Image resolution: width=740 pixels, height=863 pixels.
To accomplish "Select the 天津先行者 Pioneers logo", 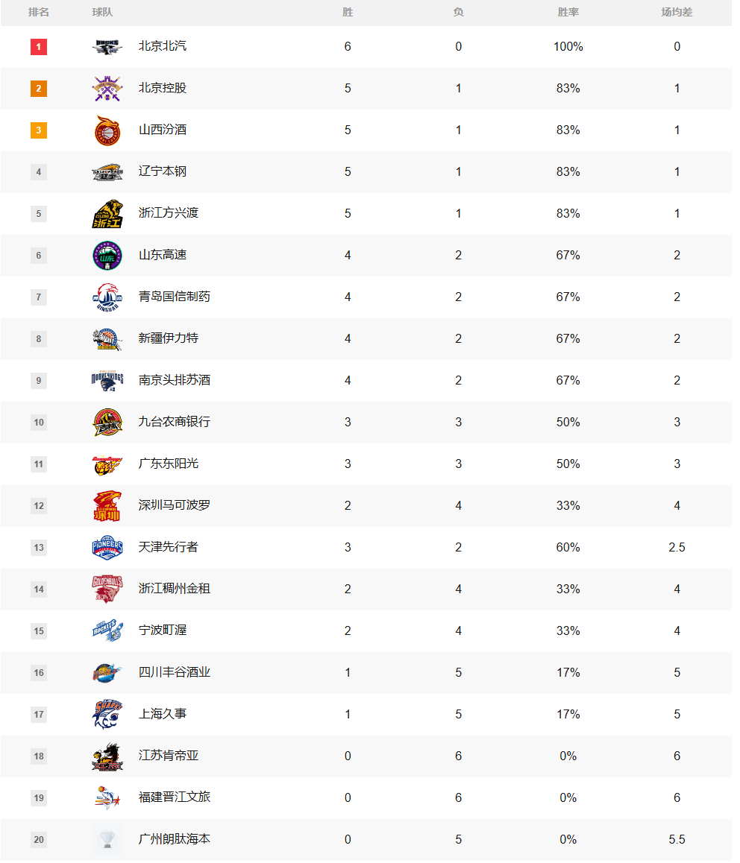I will pyautogui.click(x=107, y=548).
